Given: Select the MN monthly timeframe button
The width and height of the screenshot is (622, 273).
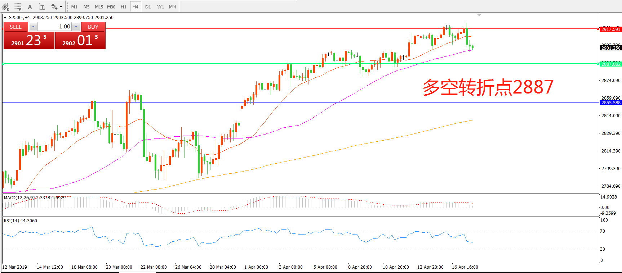Looking at the screenshot, I should tap(172, 6).
